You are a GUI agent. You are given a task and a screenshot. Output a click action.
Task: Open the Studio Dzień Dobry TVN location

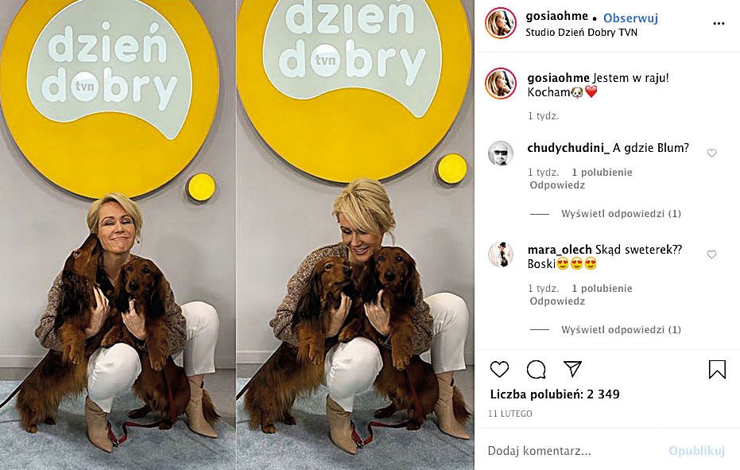582,33
